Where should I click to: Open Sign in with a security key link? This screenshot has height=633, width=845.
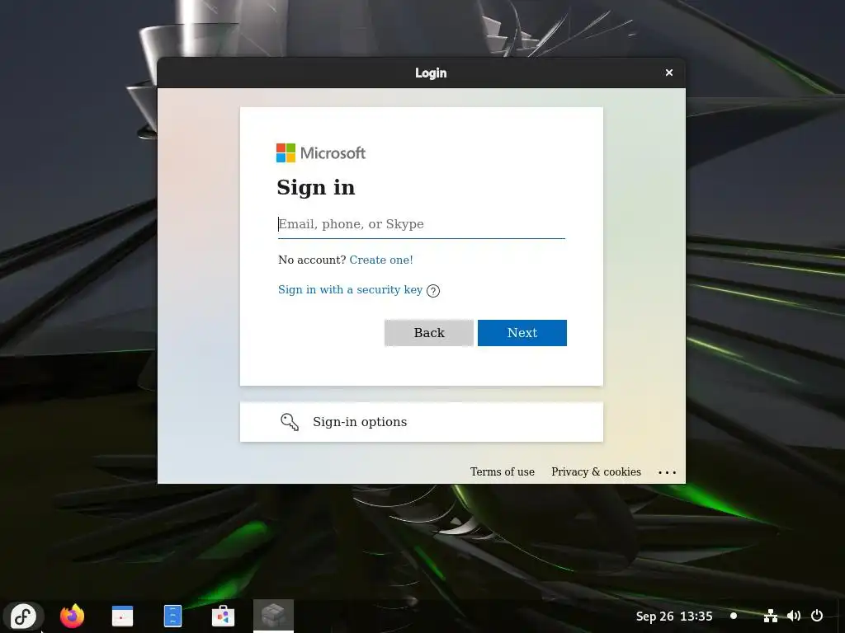tap(350, 289)
